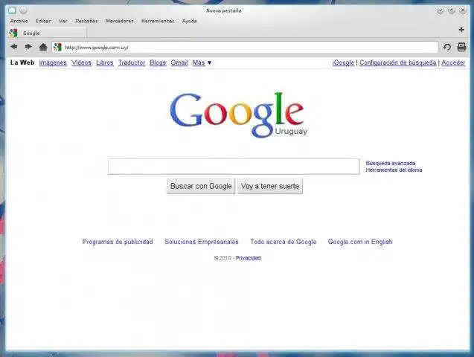Open the Ver menu
Screen dimensions: 474x357
tap(63, 21)
